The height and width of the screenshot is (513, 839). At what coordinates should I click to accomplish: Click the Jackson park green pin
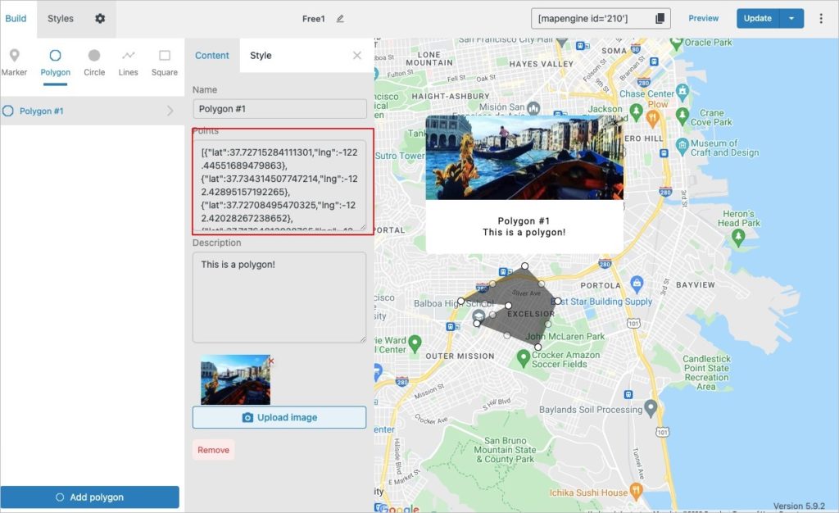[x=636, y=111]
